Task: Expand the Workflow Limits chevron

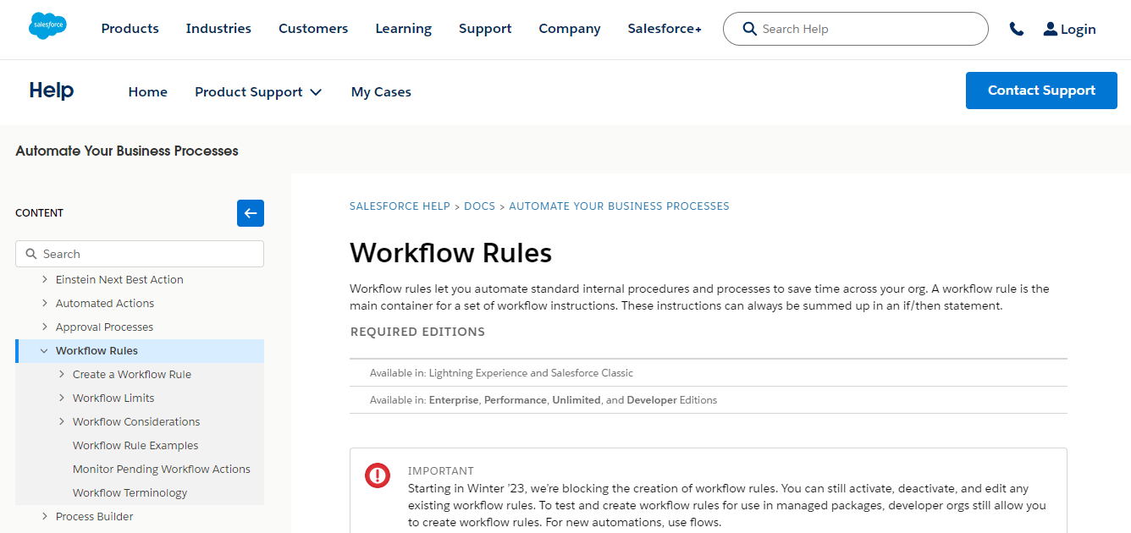Action: click(x=62, y=398)
